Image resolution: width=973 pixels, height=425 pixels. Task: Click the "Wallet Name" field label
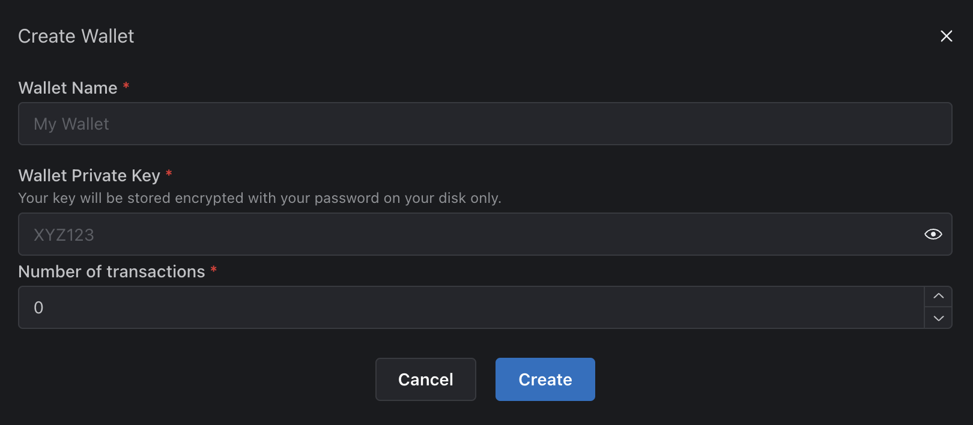click(x=68, y=88)
